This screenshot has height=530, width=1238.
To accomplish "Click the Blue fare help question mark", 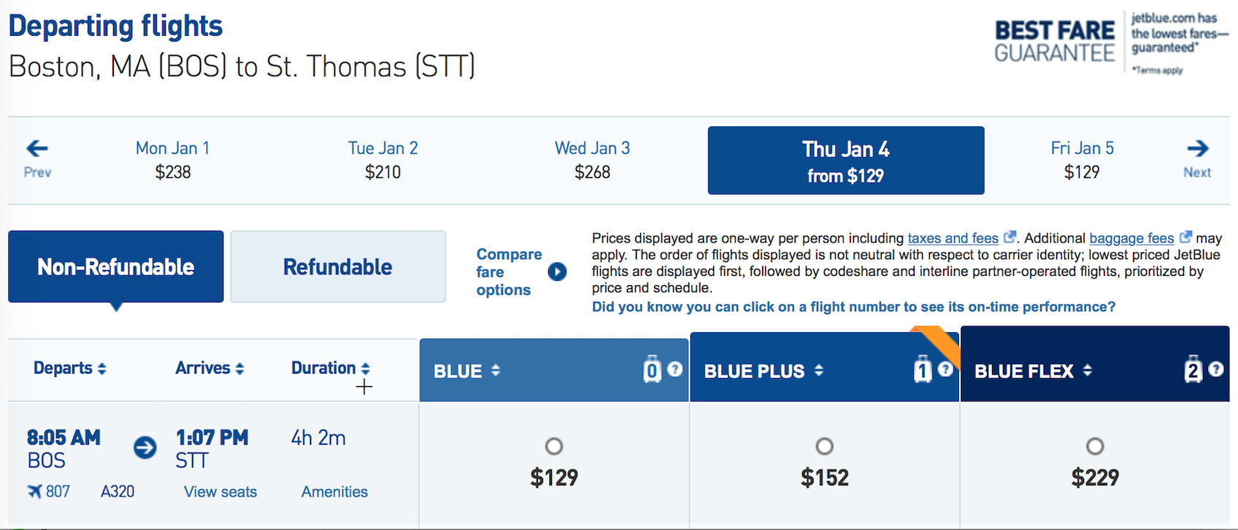I will tap(675, 369).
